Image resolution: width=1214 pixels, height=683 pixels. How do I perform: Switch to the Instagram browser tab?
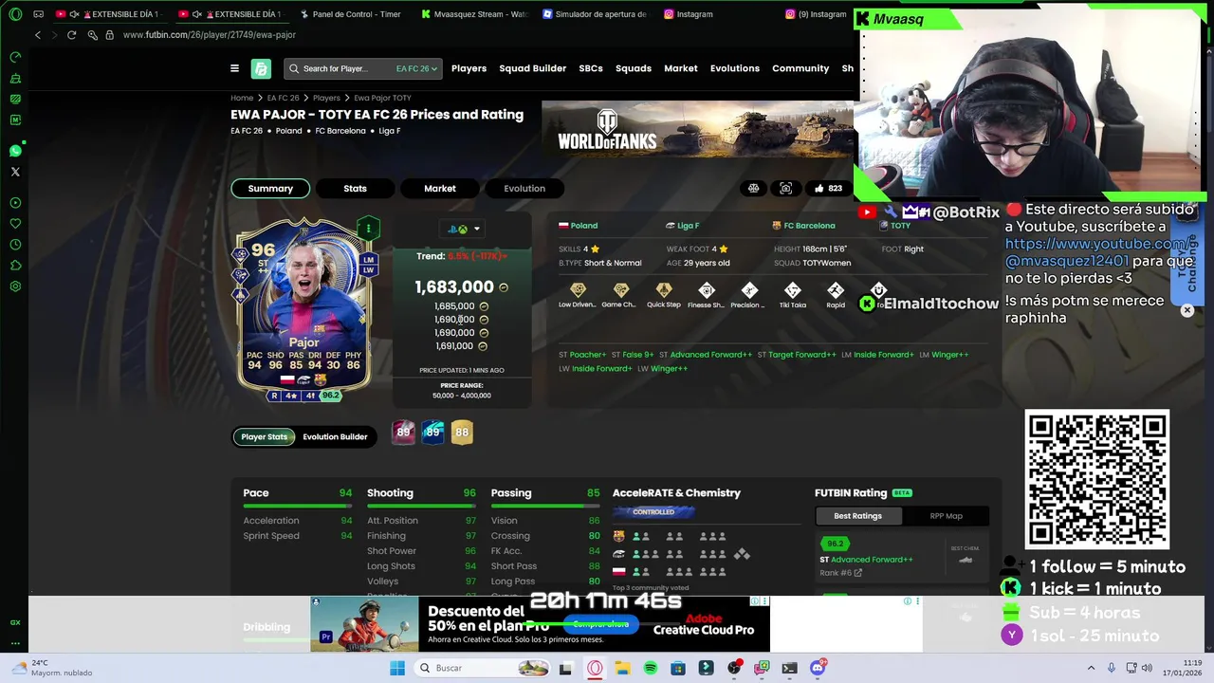coord(695,14)
